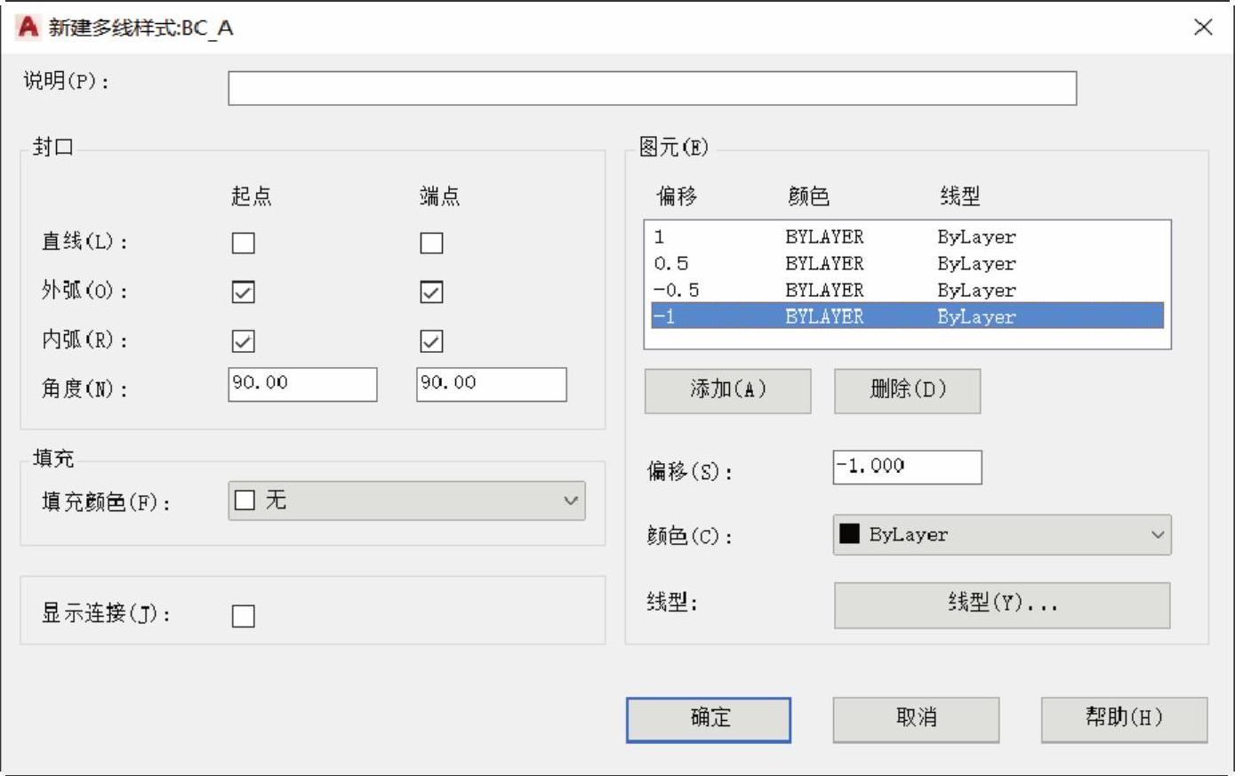Enable 直线 cap at end point
The height and width of the screenshot is (776, 1235).
click(431, 243)
